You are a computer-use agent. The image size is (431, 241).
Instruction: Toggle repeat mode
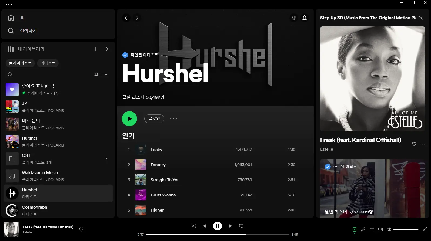pyautogui.click(x=241, y=226)
